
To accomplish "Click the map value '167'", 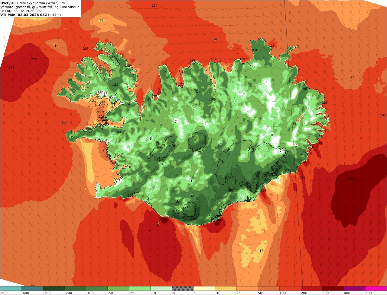I will click(213, 59).
